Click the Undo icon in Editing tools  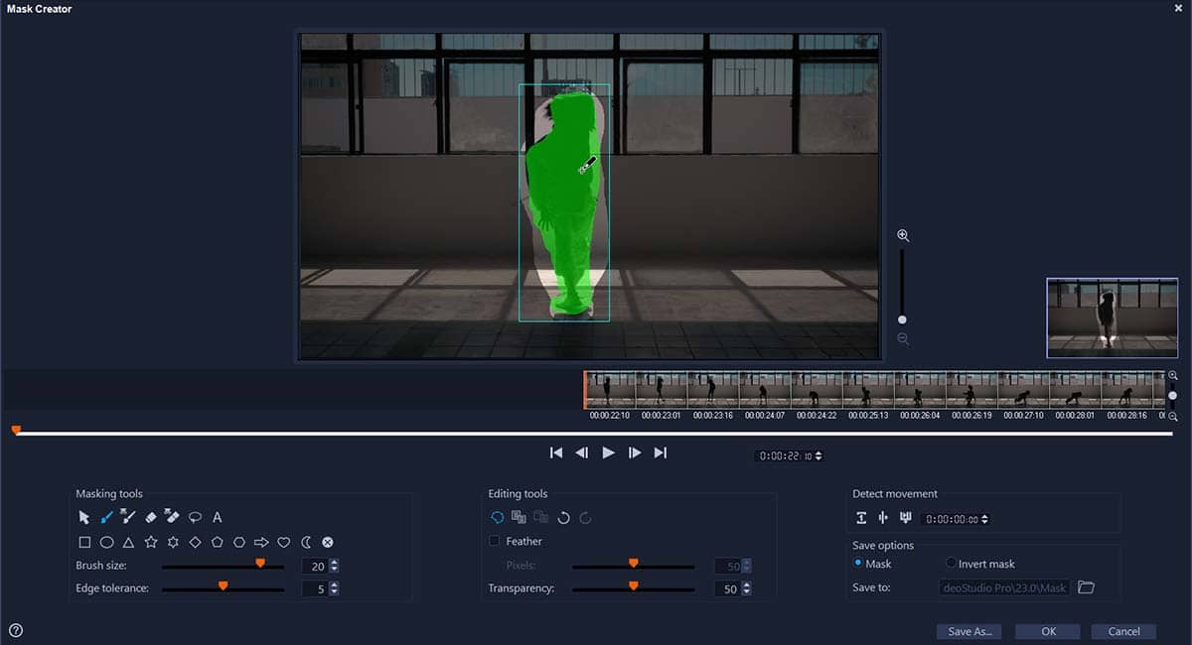coord(563,517)
